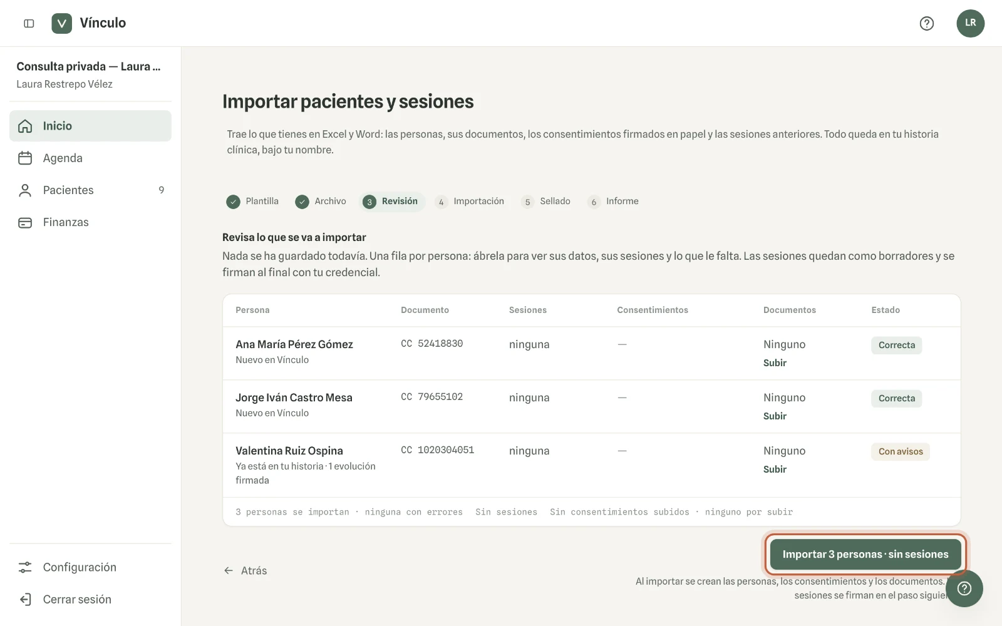This screenshot has width=1002, height=626.
Task: Select the Informe step label
Action: point(622,201)
